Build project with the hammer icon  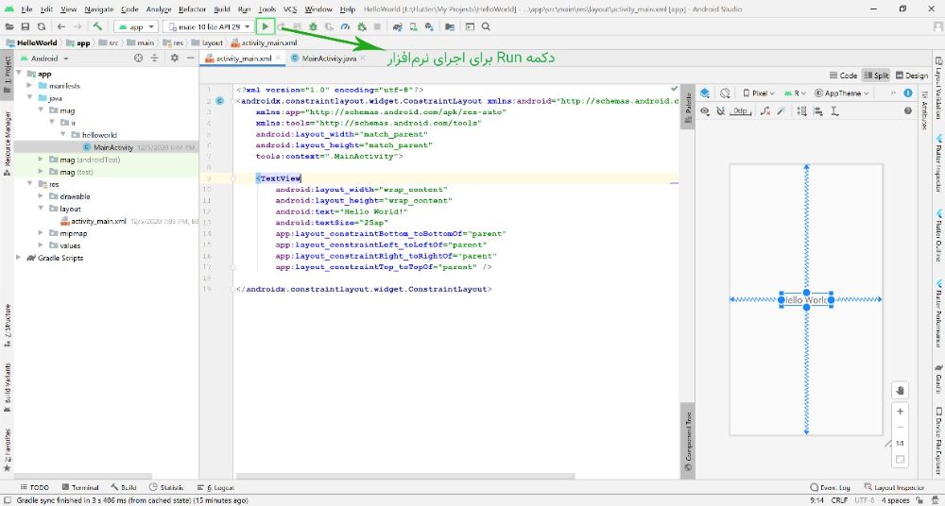(x=97, y=26)
